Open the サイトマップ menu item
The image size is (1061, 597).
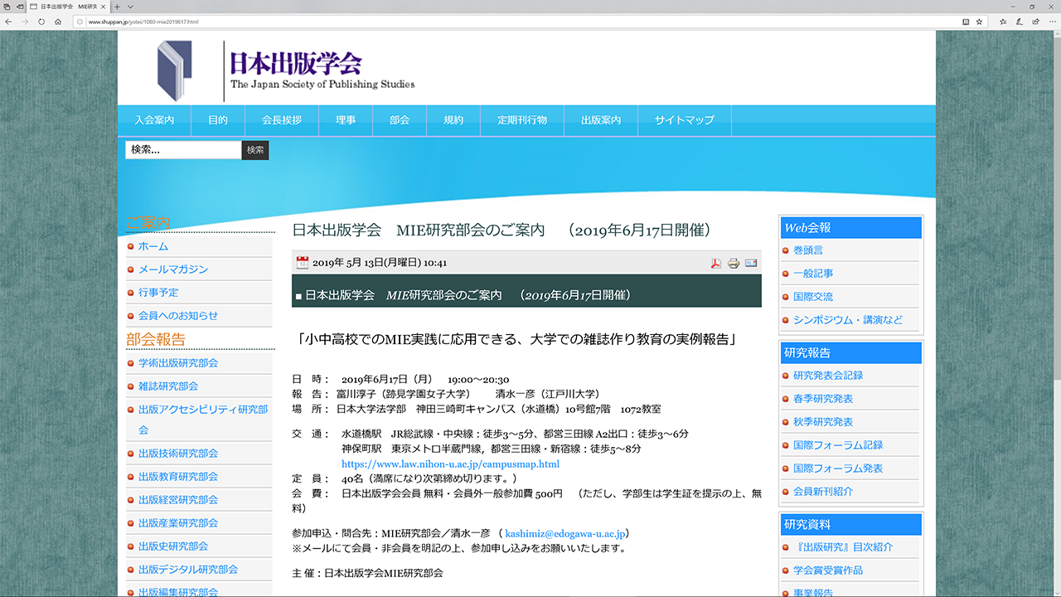[x=684, y=120]
